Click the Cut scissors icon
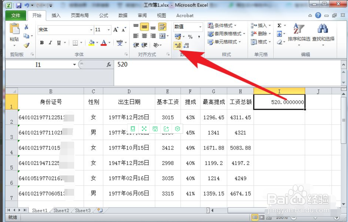Screen dimensions: 348x222 pyautogui.click(x=26, y=27)
